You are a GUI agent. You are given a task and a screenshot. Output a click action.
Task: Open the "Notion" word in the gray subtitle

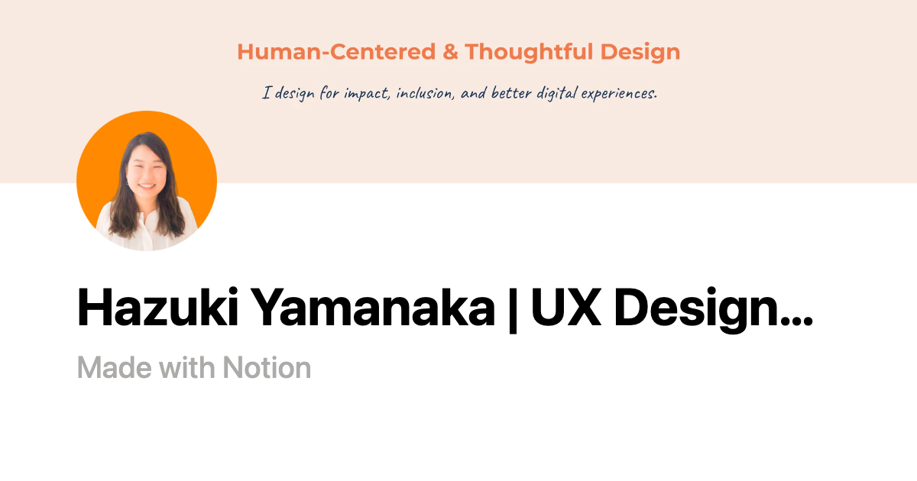tap(267, 368)
